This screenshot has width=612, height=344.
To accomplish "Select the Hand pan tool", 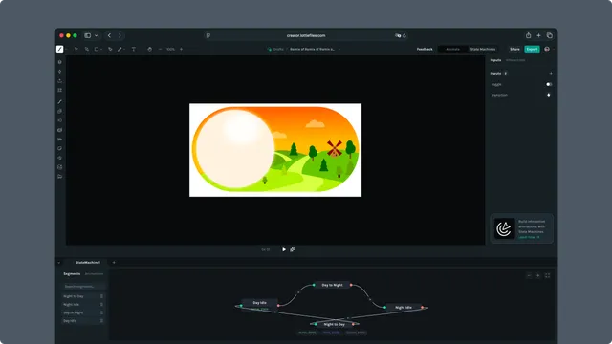I will (149, 49).
